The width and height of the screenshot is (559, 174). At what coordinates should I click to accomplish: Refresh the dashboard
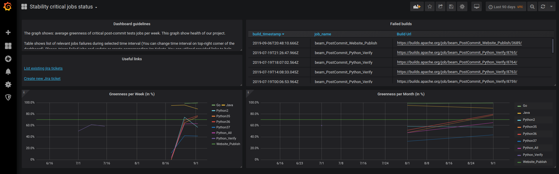point(543,6)
